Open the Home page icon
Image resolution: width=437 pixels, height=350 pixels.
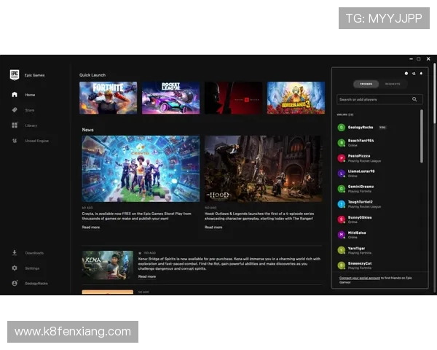click(15, 95)
